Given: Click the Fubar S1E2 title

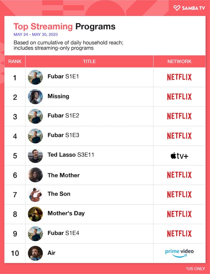Looking at the screenshot, I should pyautogui.click(x=63, y=116).
